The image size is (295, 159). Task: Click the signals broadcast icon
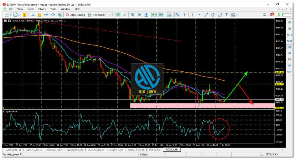[46, 15]
